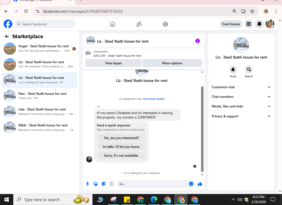Click the install app icon in address bar
The image size is (282, 205).
pyautogui.click(x=243, y=11)
